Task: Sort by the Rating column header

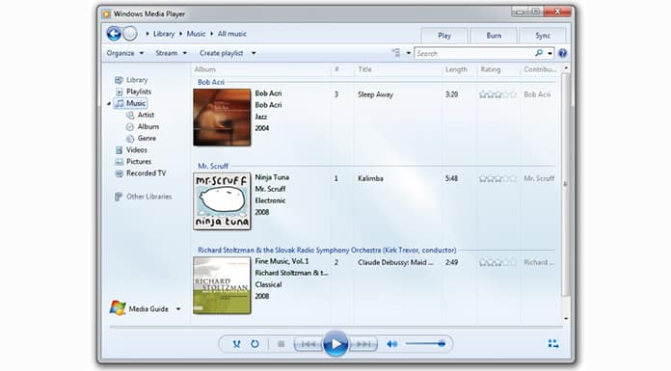Action: tap(491, 69)
